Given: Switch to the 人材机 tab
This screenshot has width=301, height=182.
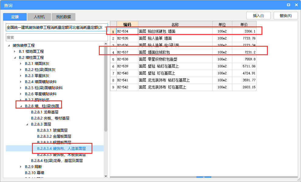Looking at the screenshot, I should [39, 17].
